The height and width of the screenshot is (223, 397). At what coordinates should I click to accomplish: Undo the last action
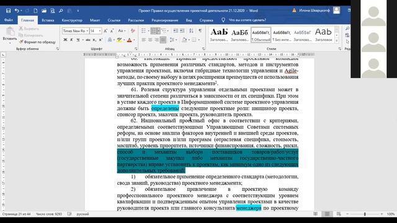17,11
